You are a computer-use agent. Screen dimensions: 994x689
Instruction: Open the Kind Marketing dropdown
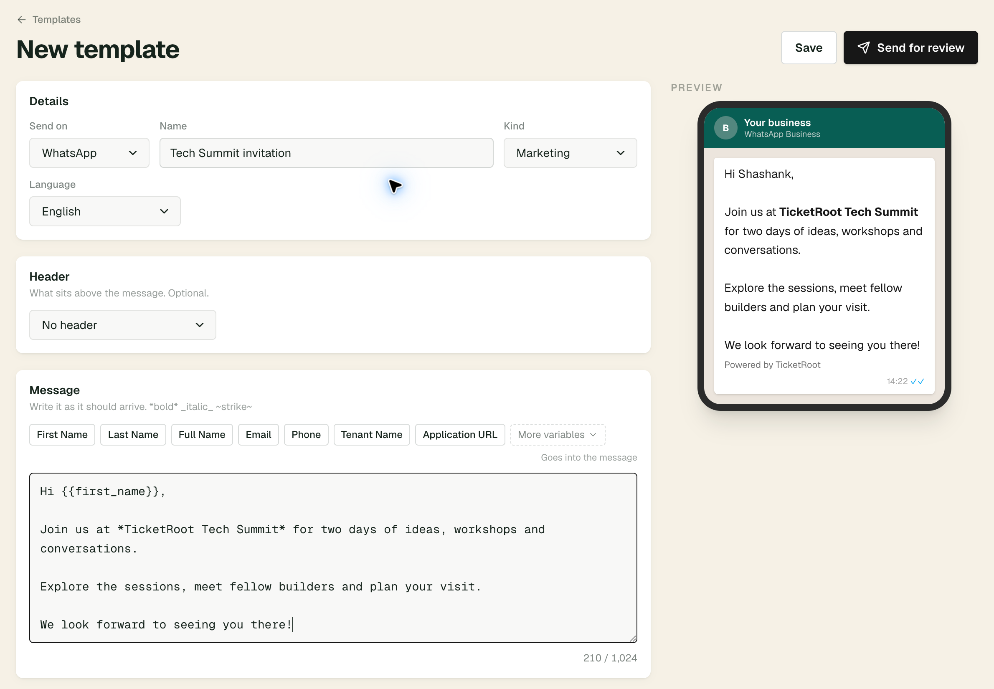[x=570, y=153]
